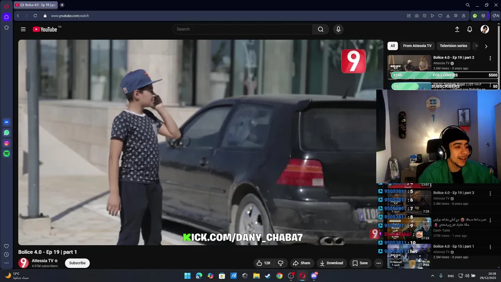Click the taskbar microphone indicator
This screenshot has width=501, height=282.
(x=441, y=276)
